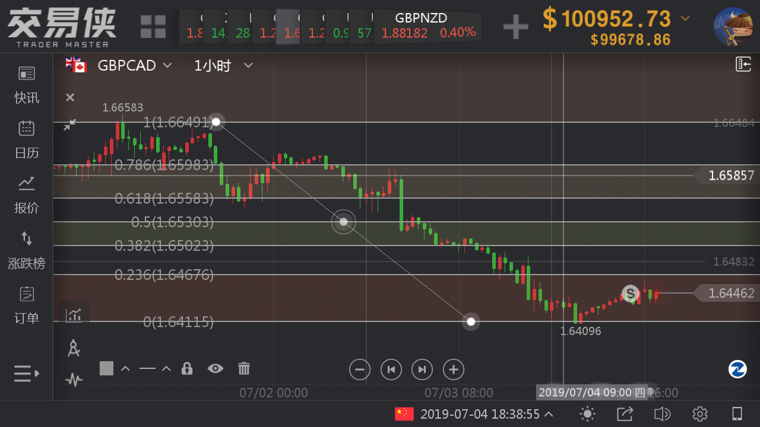Step chart to previous bar
This screenshot has width=760, height=427.
(x=391, y=369)
